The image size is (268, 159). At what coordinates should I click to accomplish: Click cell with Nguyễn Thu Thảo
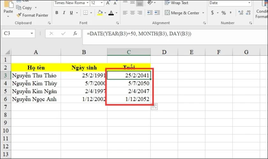click(x=36, y=75)
